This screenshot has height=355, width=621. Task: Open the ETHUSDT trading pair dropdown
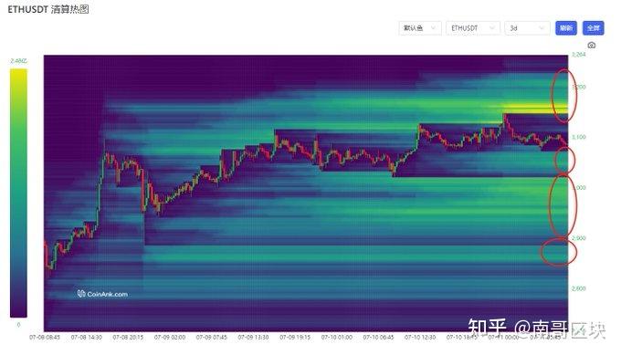click(x=473, y=28)
